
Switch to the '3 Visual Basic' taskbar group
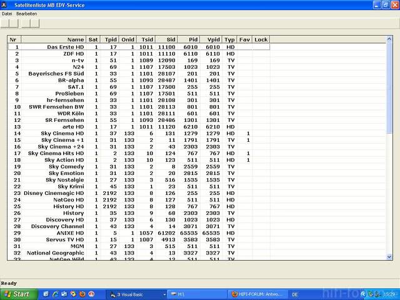click(x=136, y=294)
